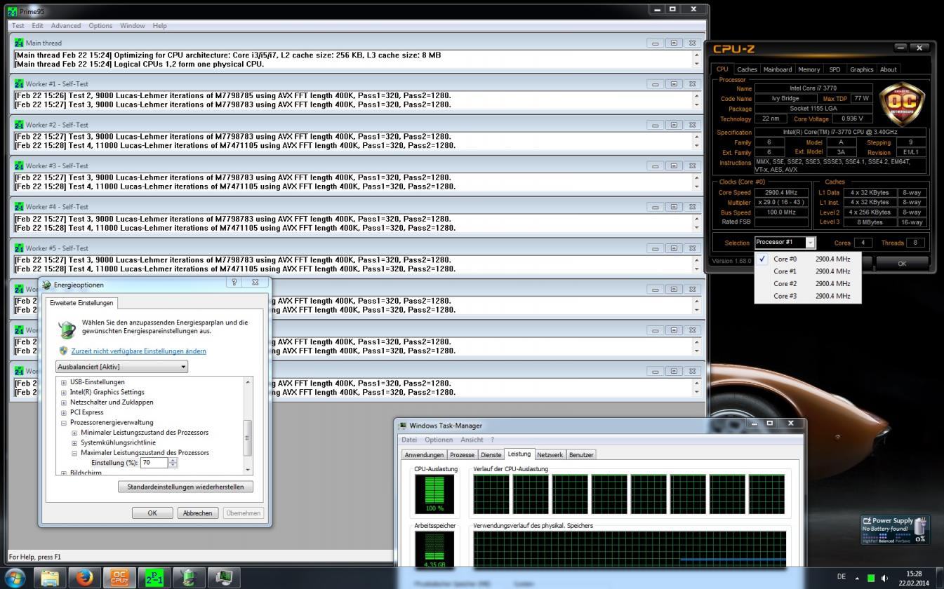The width and height of the screenshot is (944, 589).
Task: Open the Processor #1 selection dropdown in CPU-Z
Action: coord(785,243)
